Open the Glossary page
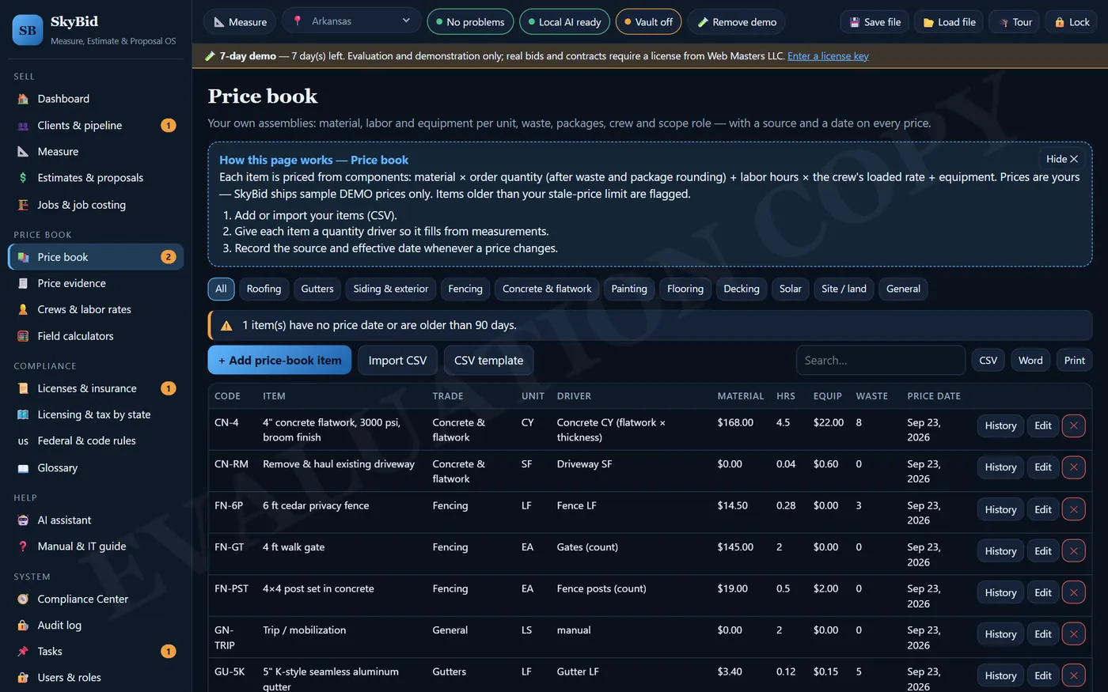 [x=96, y=467]
